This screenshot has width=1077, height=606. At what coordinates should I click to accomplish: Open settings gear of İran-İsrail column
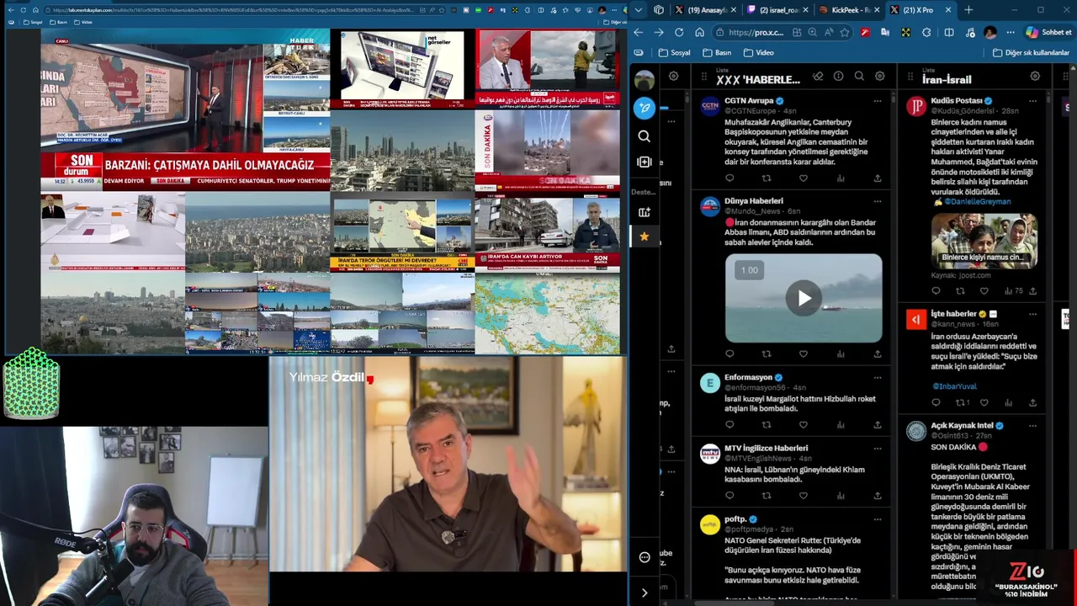[1035, 76]
